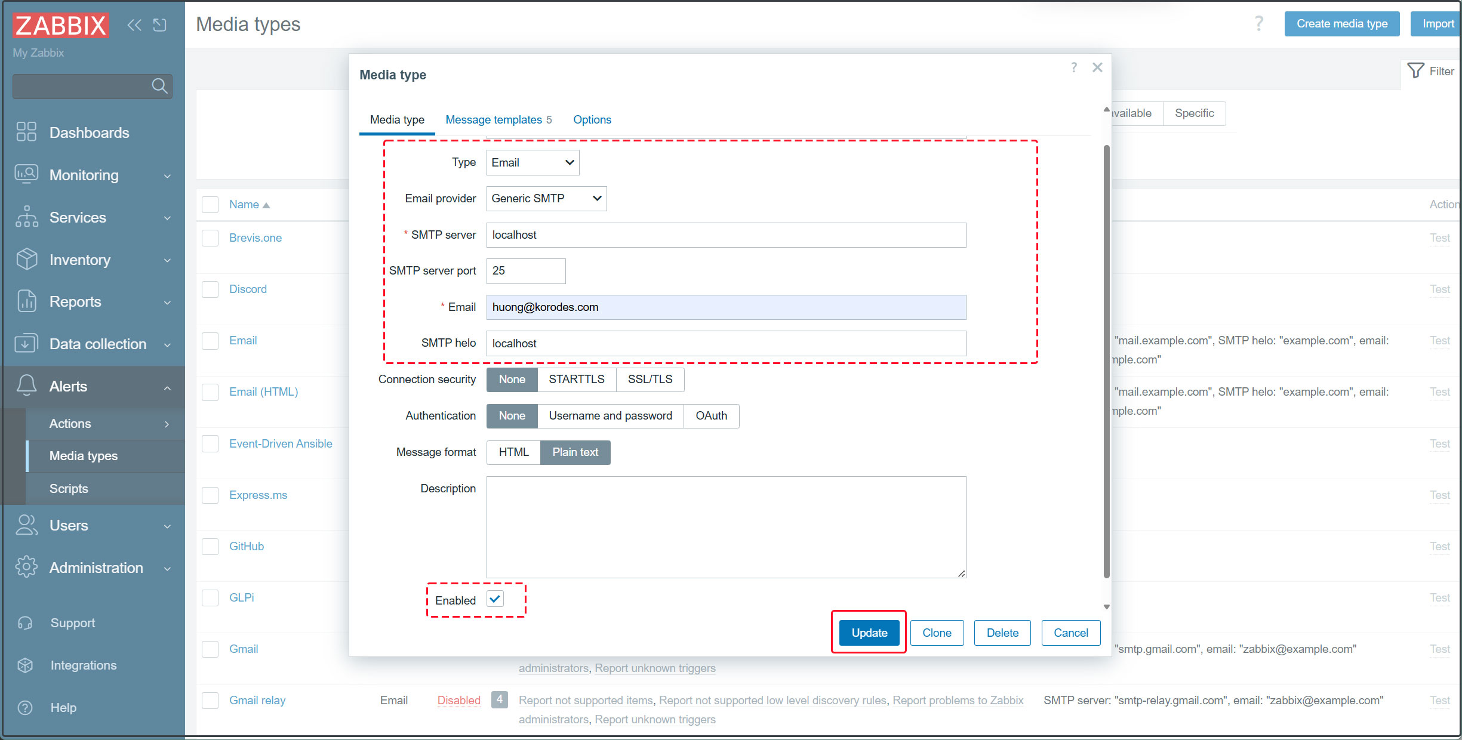Click the dialog's vertical scrollbar
Viewport: 1462px width, 740px height.
(1106, 358)
